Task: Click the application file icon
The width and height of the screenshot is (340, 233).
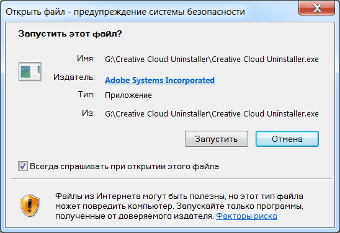Action: tap(30, 71)
